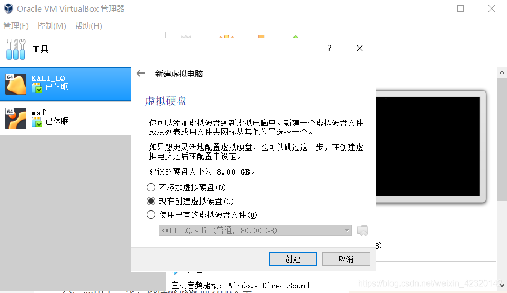
Task: Open the KALI_LQ.vdi disk dropdown
Action: 255,231
